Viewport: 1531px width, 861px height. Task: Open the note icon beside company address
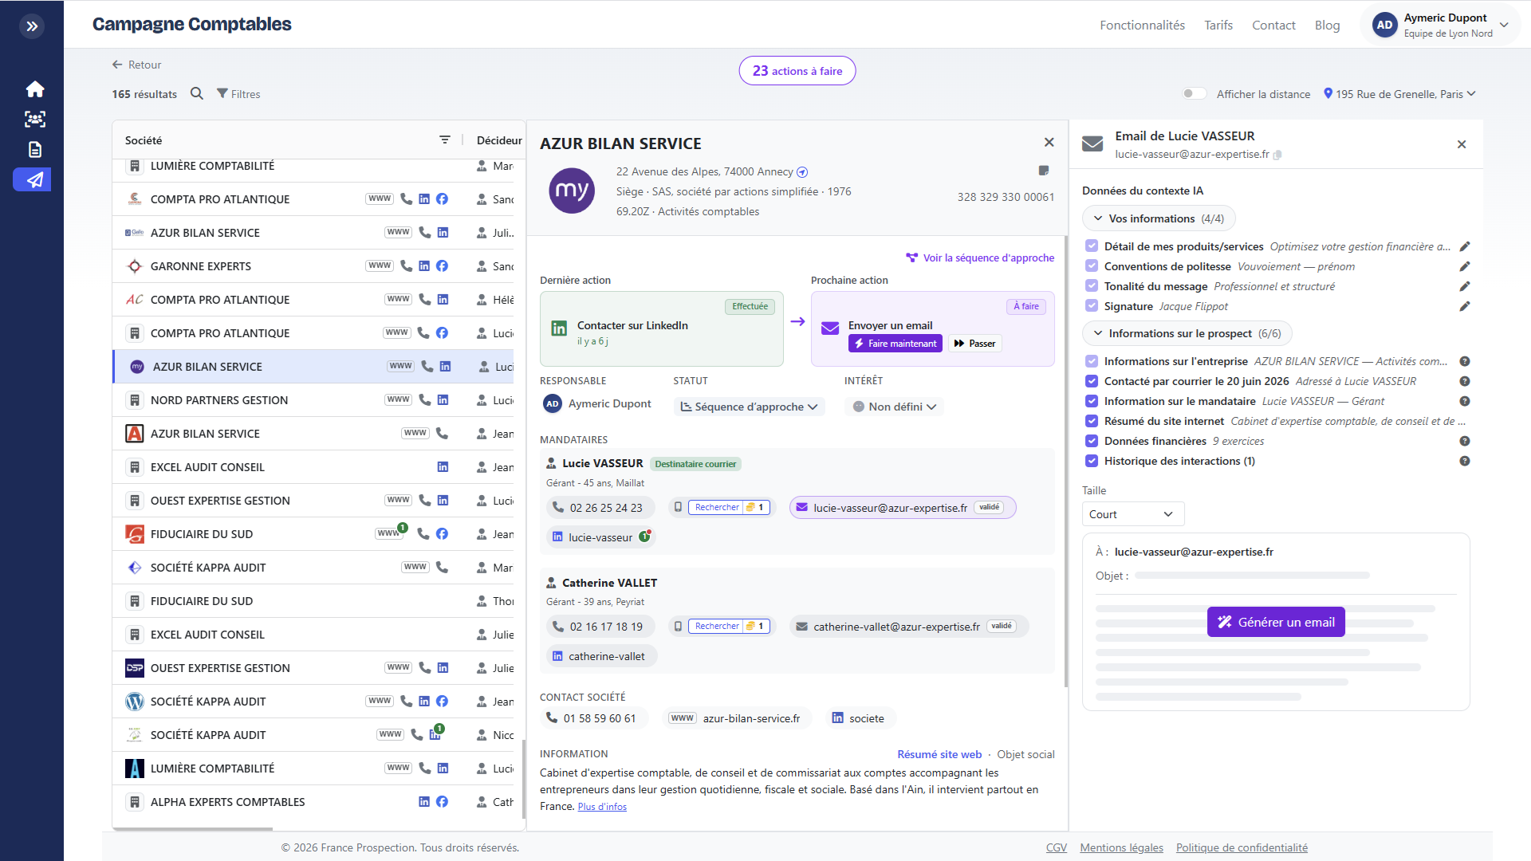[x=1044, y=171]
